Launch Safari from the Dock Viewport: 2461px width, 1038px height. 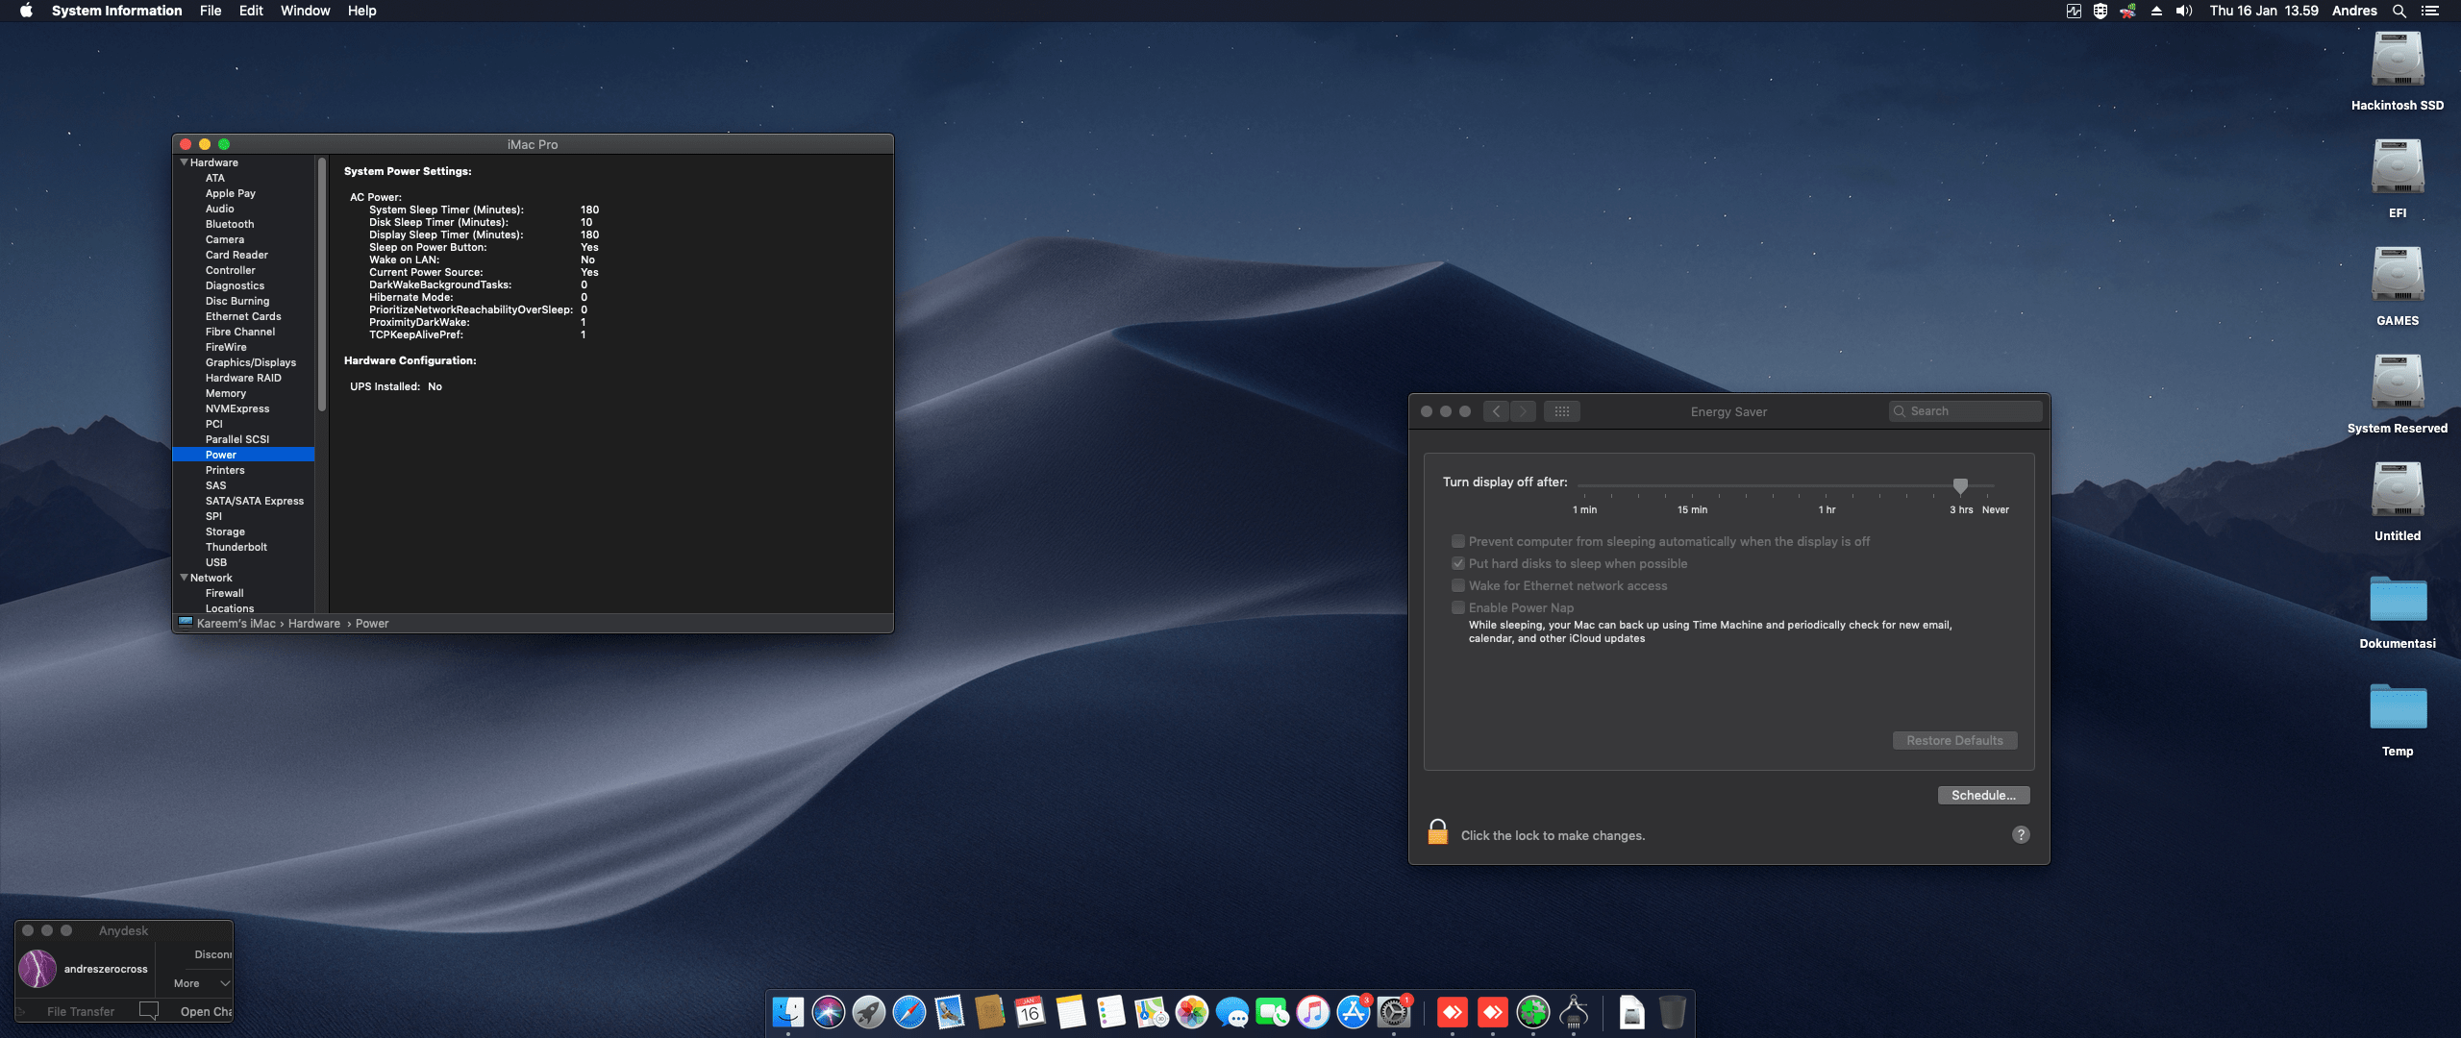click(x=908, y=1012)
